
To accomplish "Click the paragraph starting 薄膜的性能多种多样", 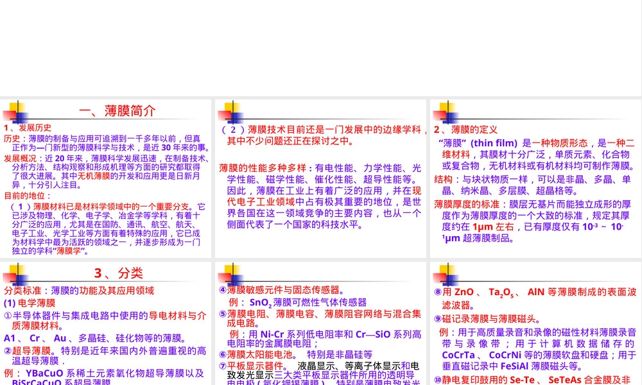I will coord(320,196).
